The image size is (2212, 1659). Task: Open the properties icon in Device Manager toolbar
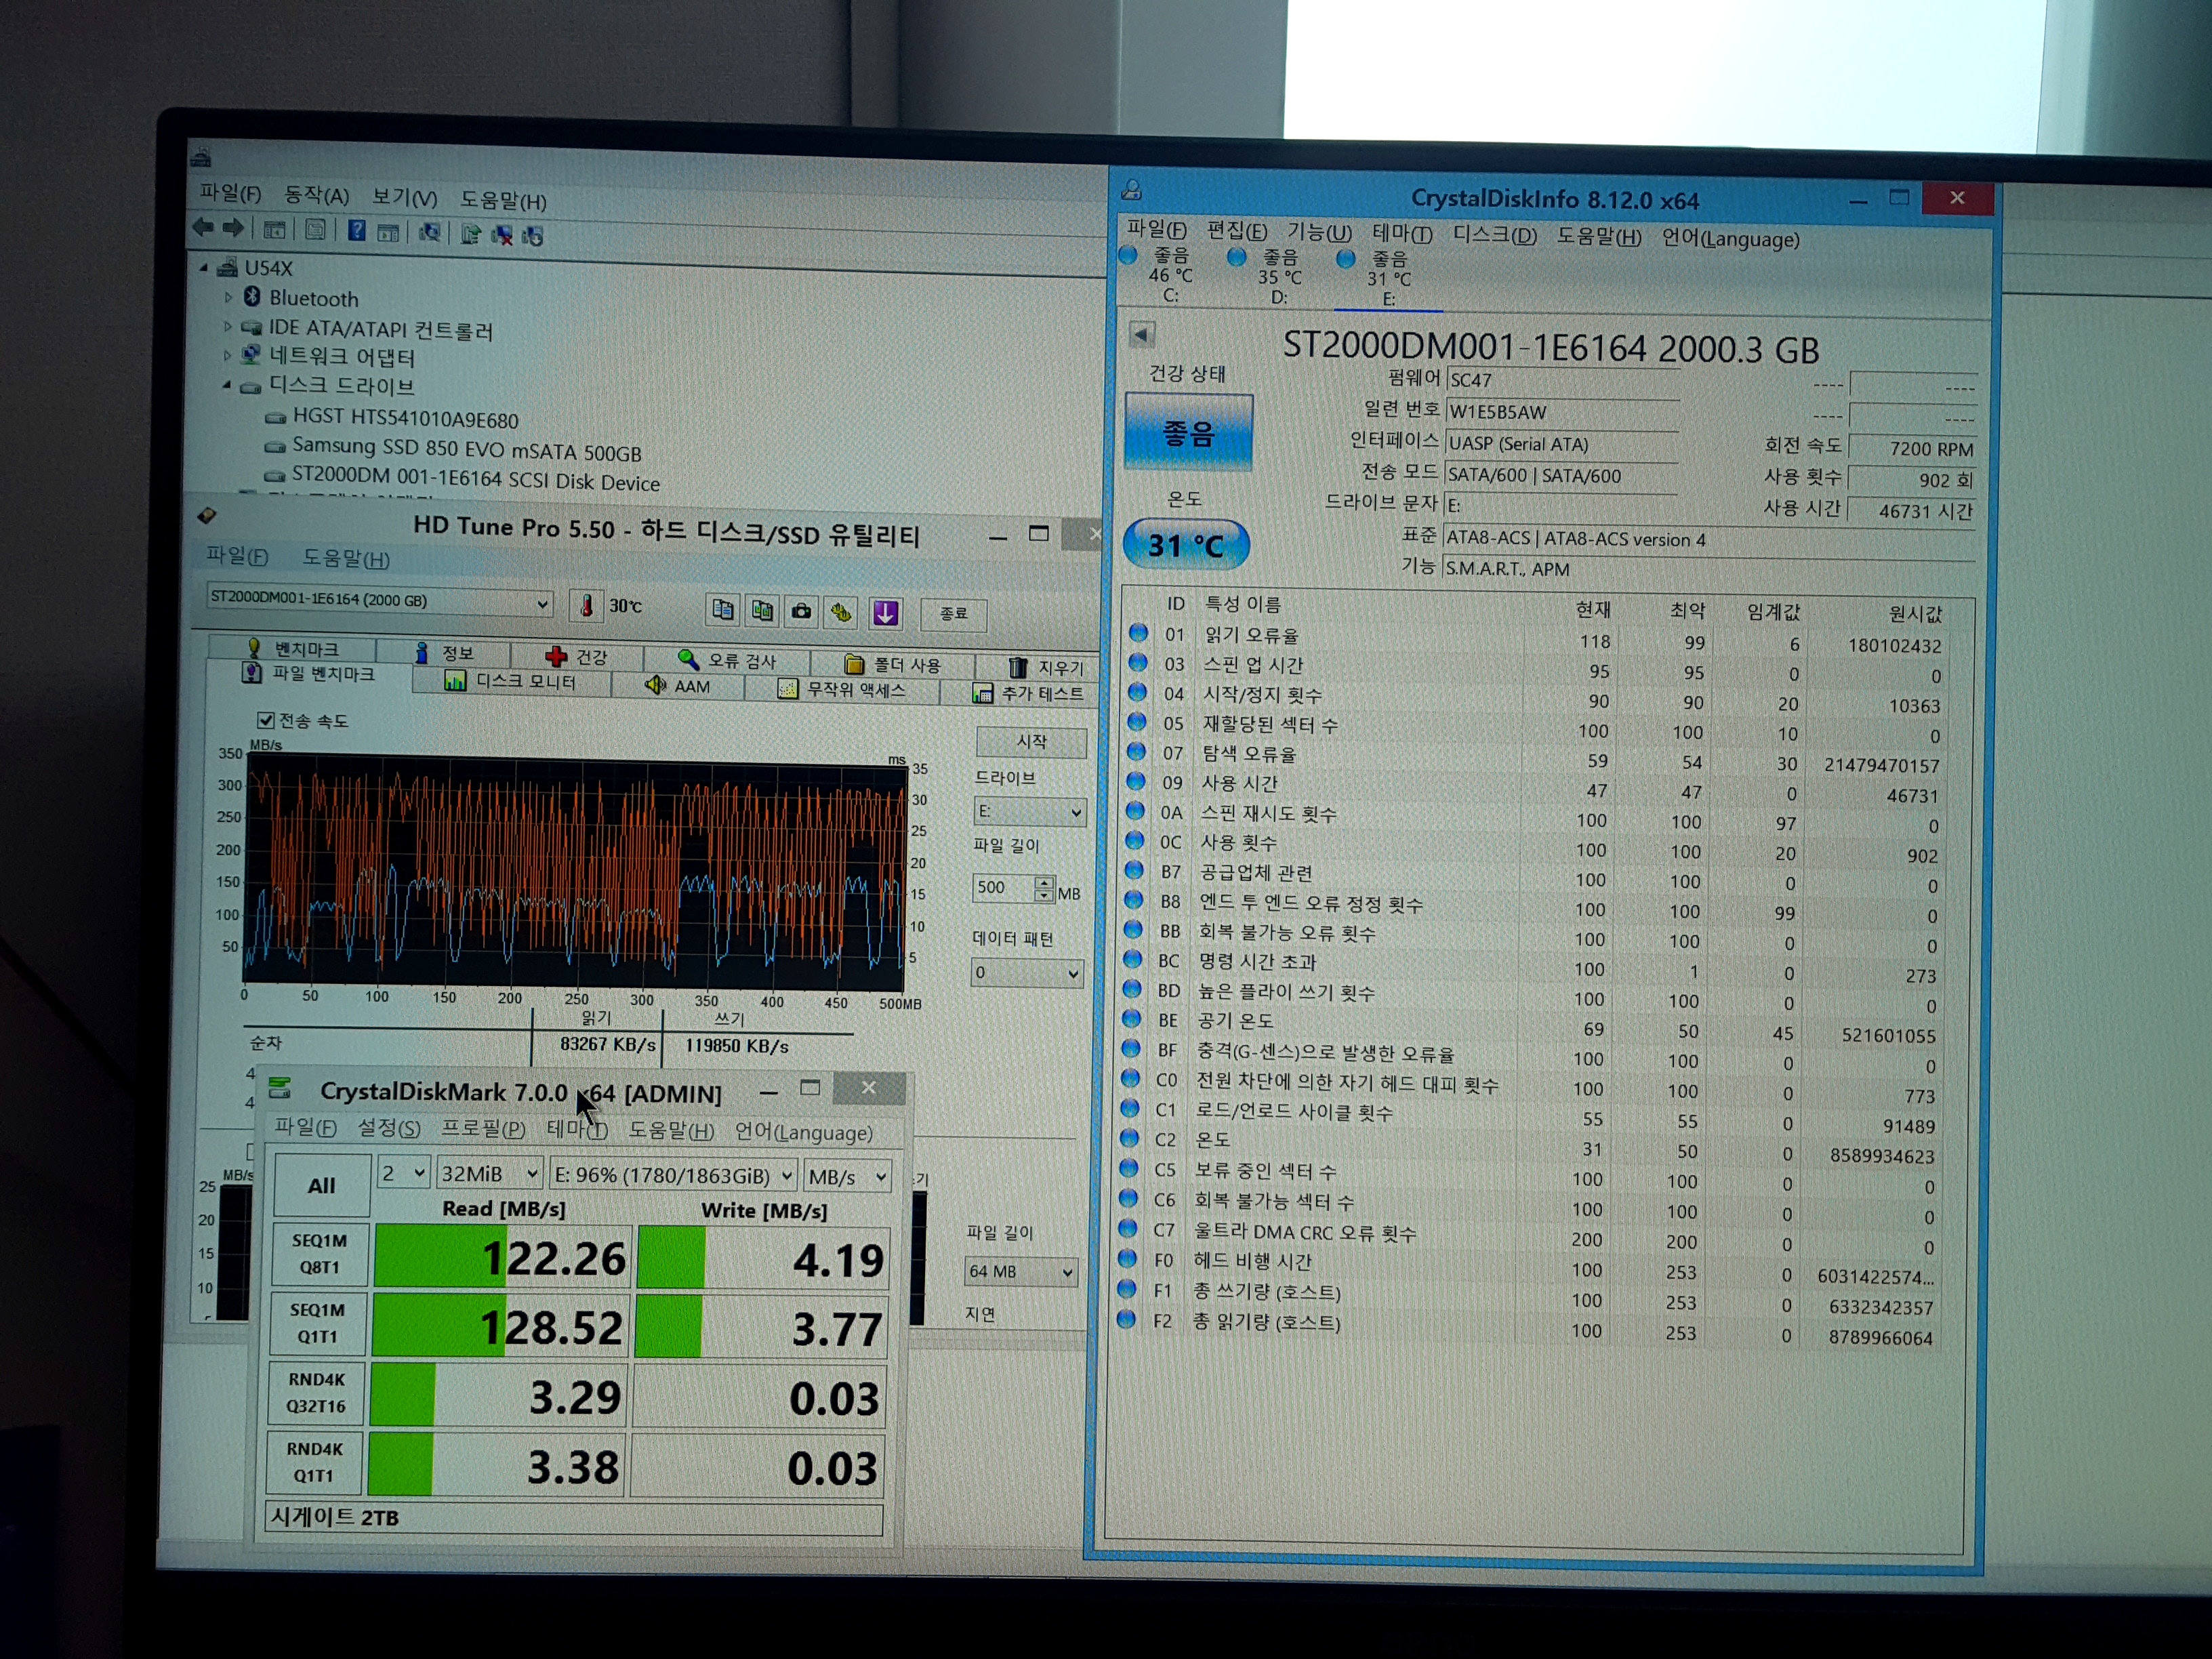(x=315, y=230)
